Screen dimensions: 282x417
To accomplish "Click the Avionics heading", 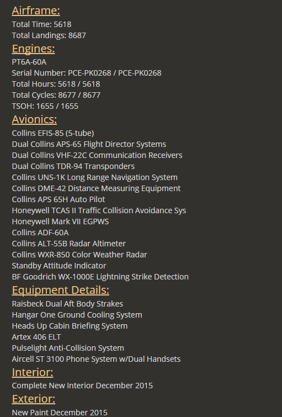I will [34, 119].
